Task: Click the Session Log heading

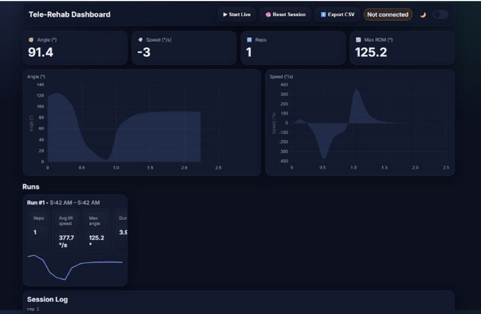Action: click(47, 299)
